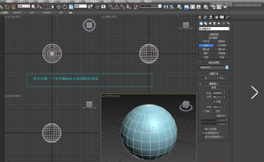Switch to the Modify command panel
Image resolution: width=264 pixels, height=162 pixels.
click(x=205, y=17)
